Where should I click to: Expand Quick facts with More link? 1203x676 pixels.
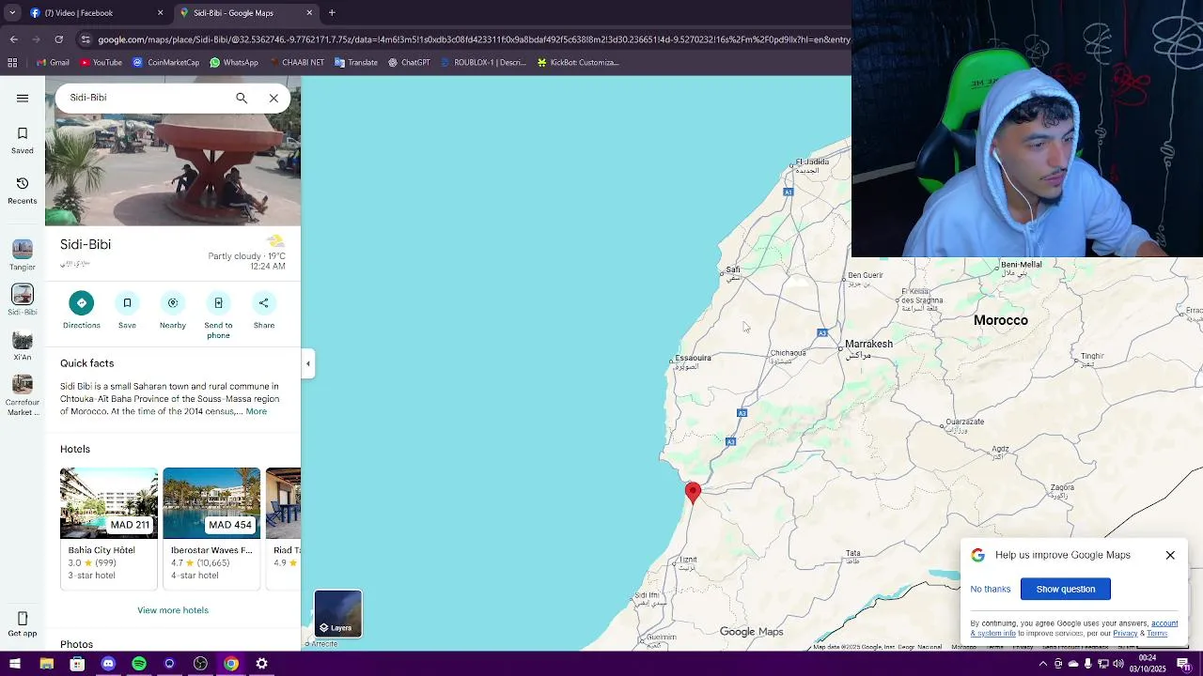click(256, 411)
